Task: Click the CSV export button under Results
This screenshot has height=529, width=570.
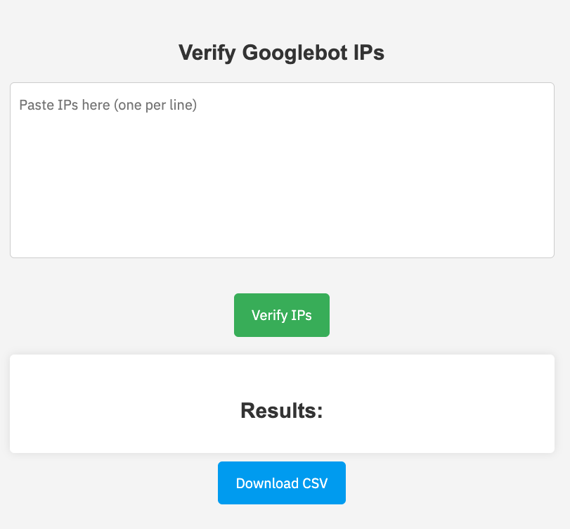Action: [281, 483]
